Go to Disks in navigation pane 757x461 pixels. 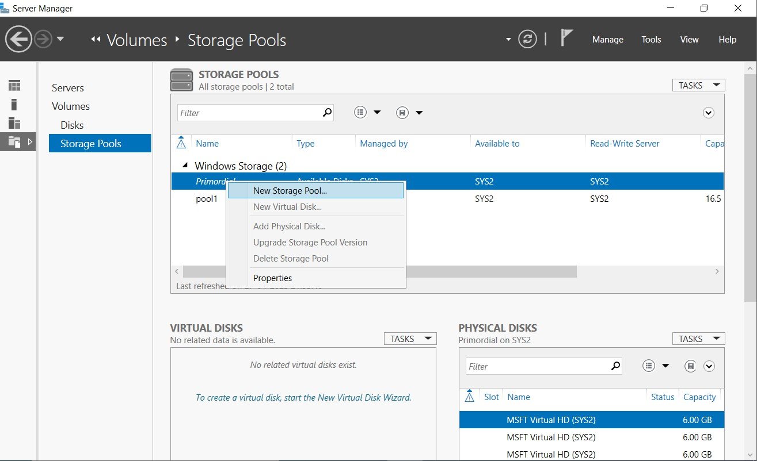point(72,125)
